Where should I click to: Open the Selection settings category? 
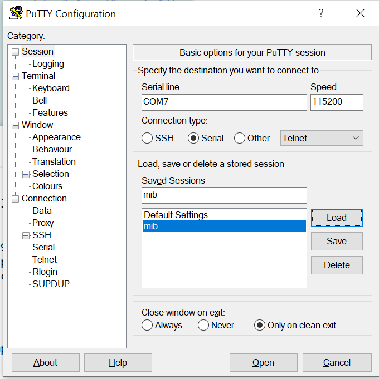point(51,174)
